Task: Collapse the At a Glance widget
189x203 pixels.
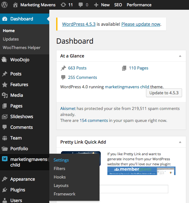Action: click(x=180, y=56)
